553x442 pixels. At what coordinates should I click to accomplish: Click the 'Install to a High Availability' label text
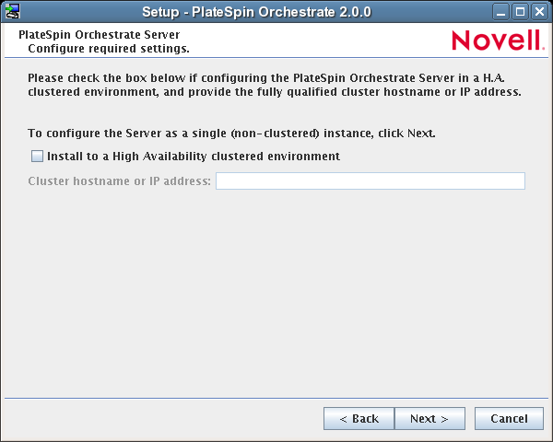click(x=194, y=157)
